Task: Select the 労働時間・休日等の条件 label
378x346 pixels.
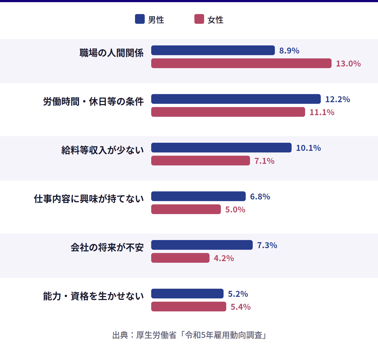Action: pos(93,101)
